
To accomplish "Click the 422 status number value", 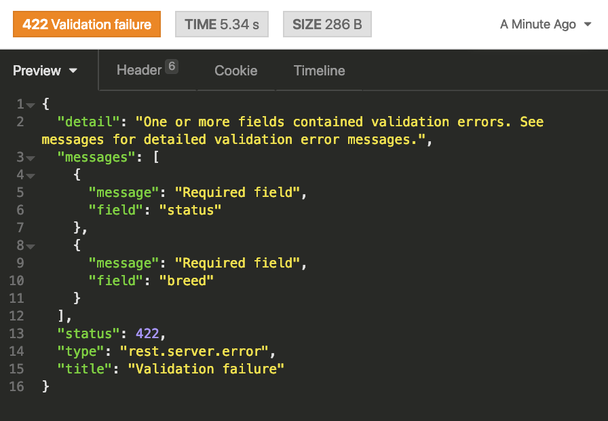I will coord(147,334).
